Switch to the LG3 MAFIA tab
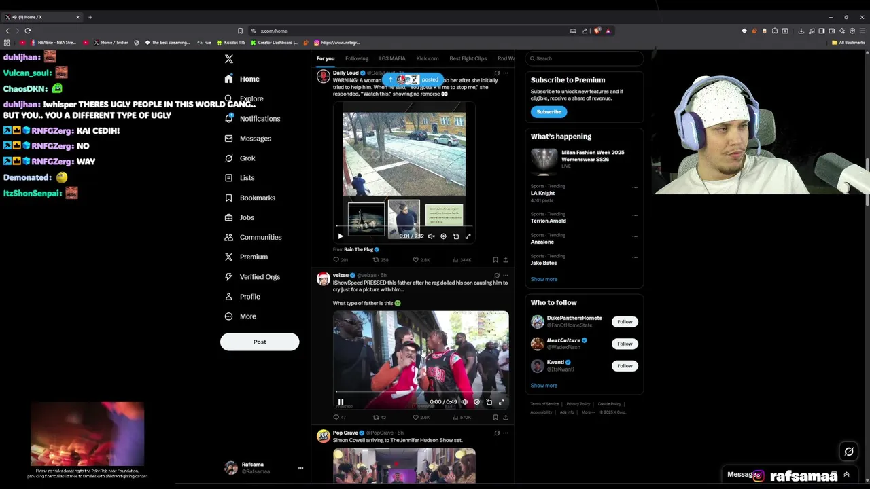The image size is (870, 489). [392, 58]
